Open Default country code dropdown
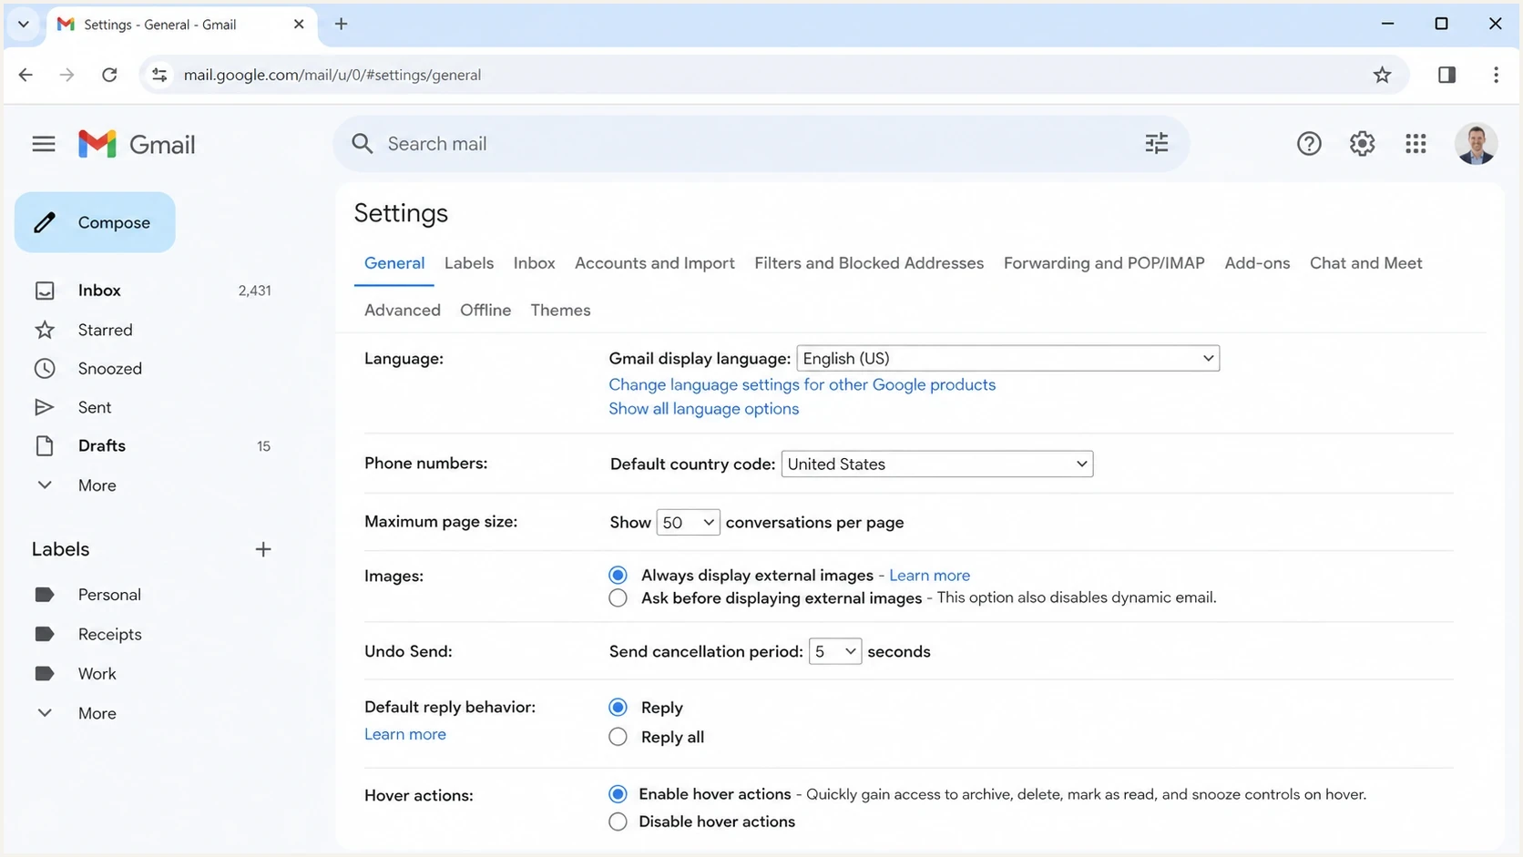This screenshot has width=1523, height=857. pos(936,464)
